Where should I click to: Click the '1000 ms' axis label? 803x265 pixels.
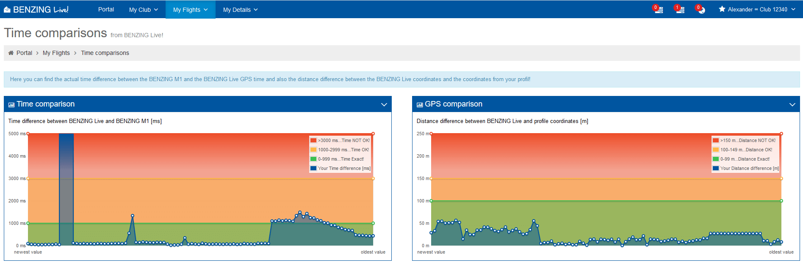click(x=17, y=223)
